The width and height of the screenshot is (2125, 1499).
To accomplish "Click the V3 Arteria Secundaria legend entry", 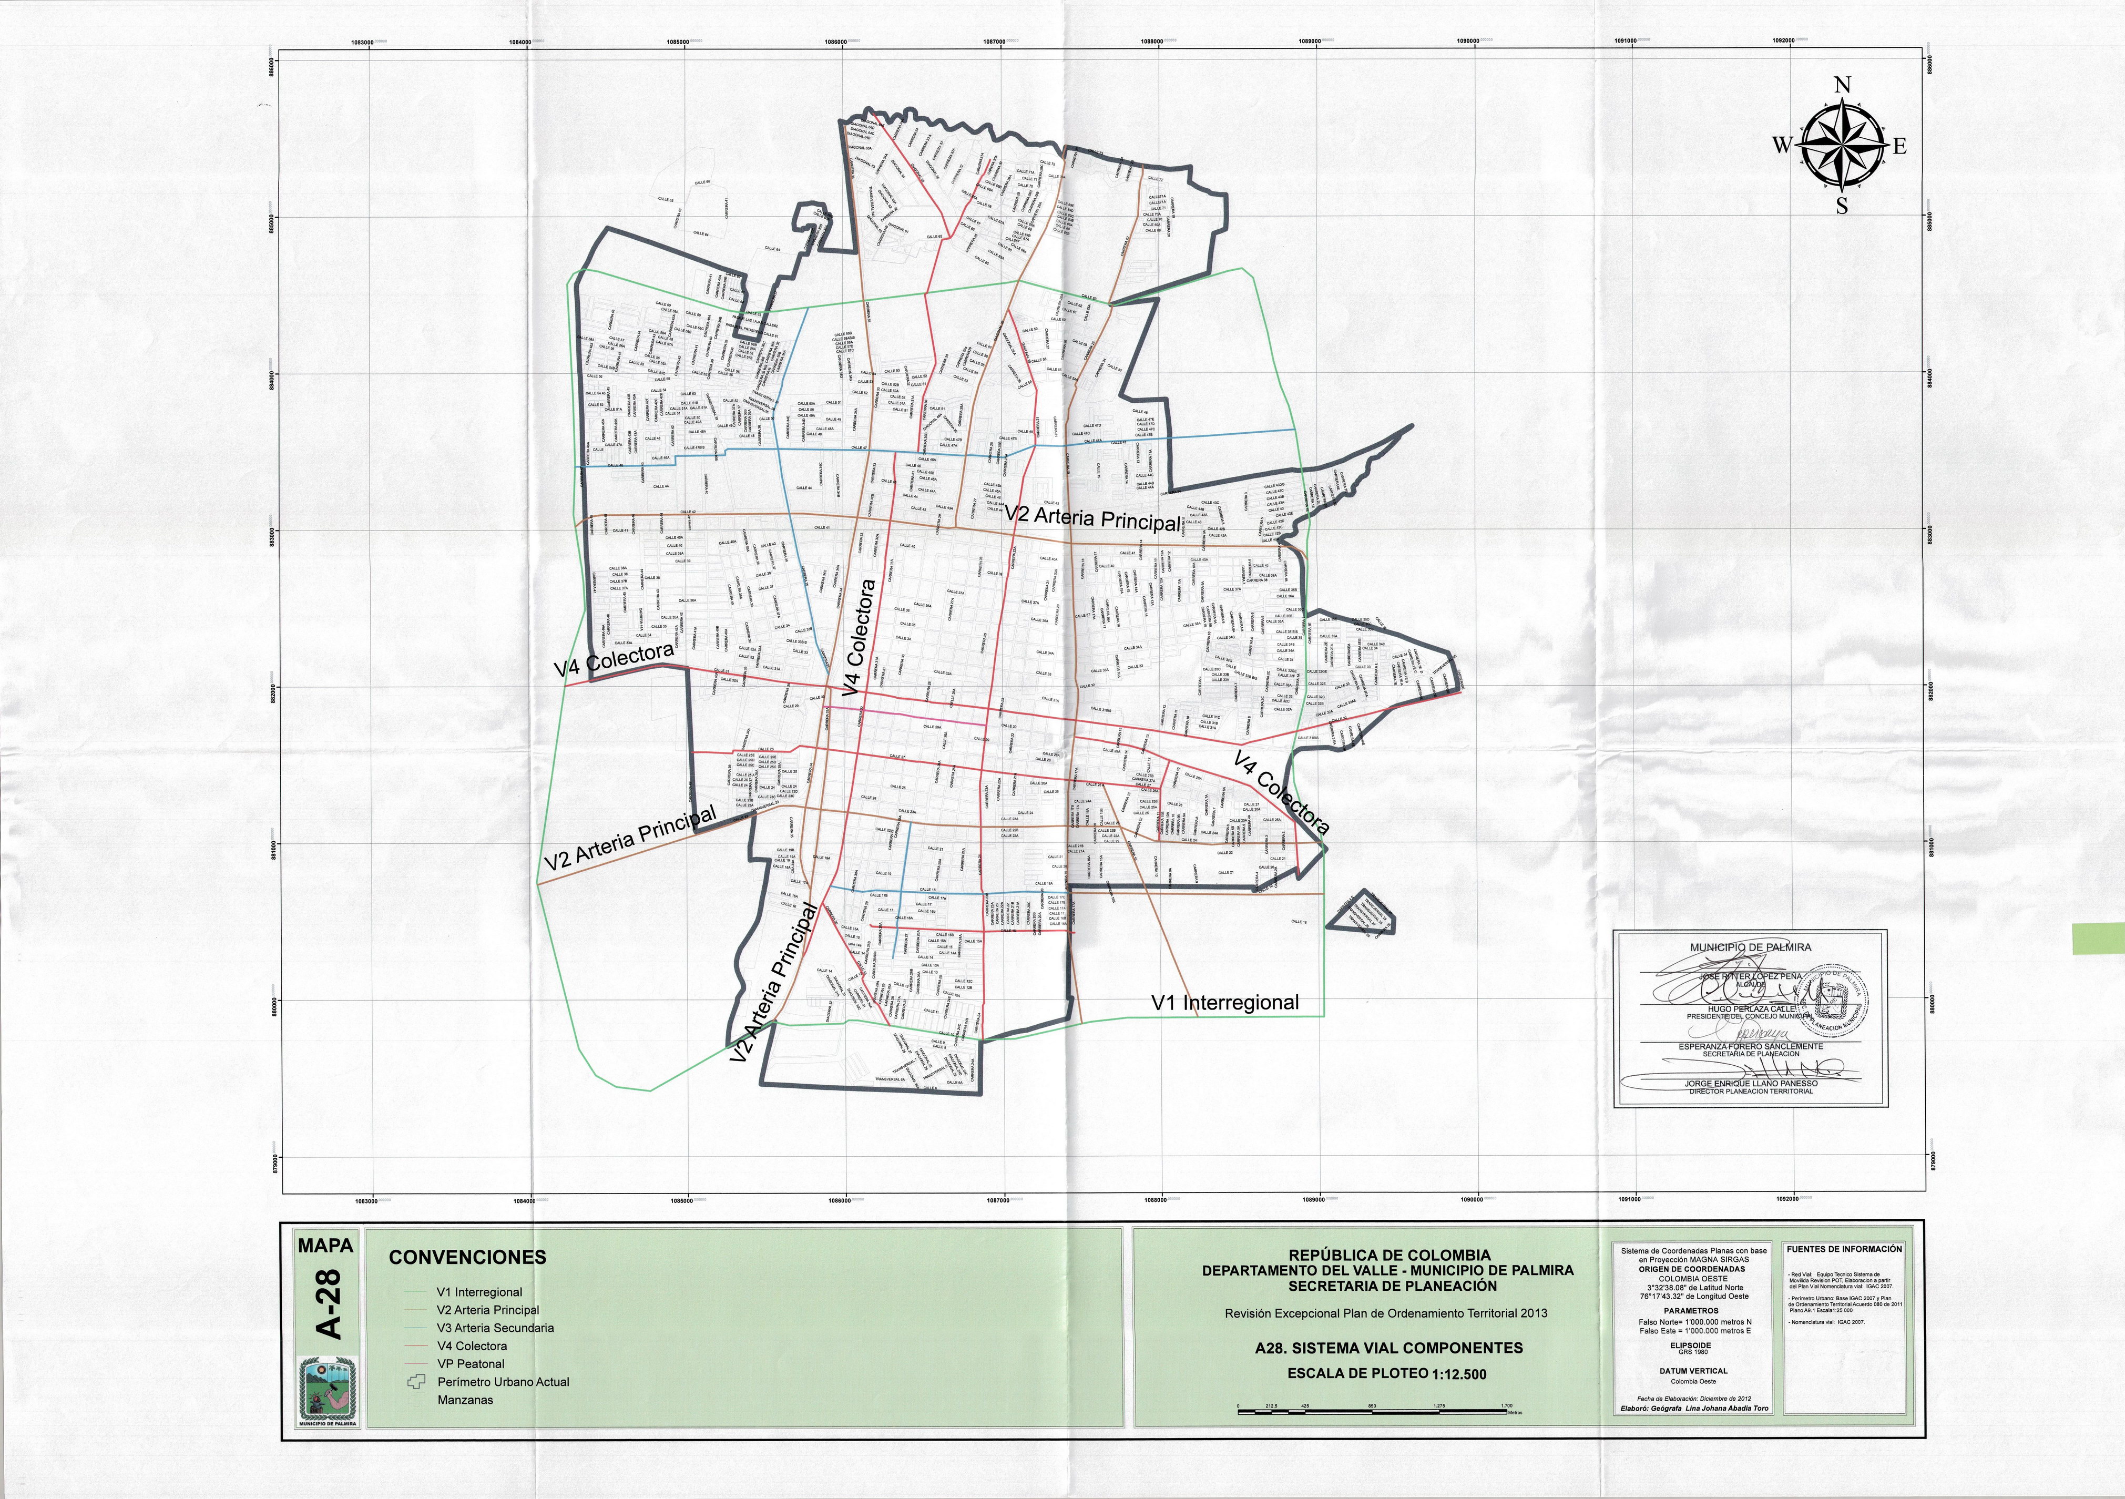I will [495, 1328].
